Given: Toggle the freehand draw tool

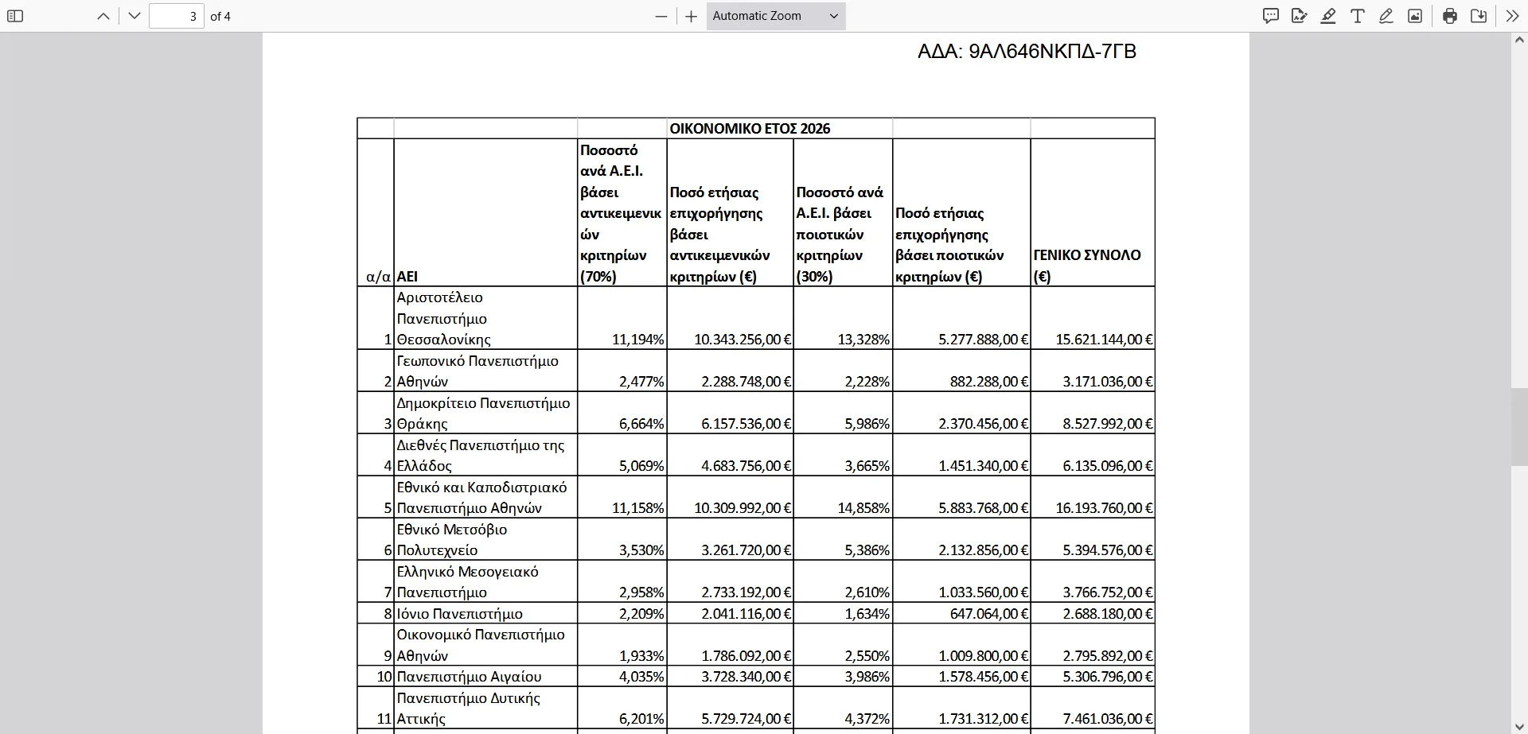Looking at the screenshot, I should [1386, 16].
